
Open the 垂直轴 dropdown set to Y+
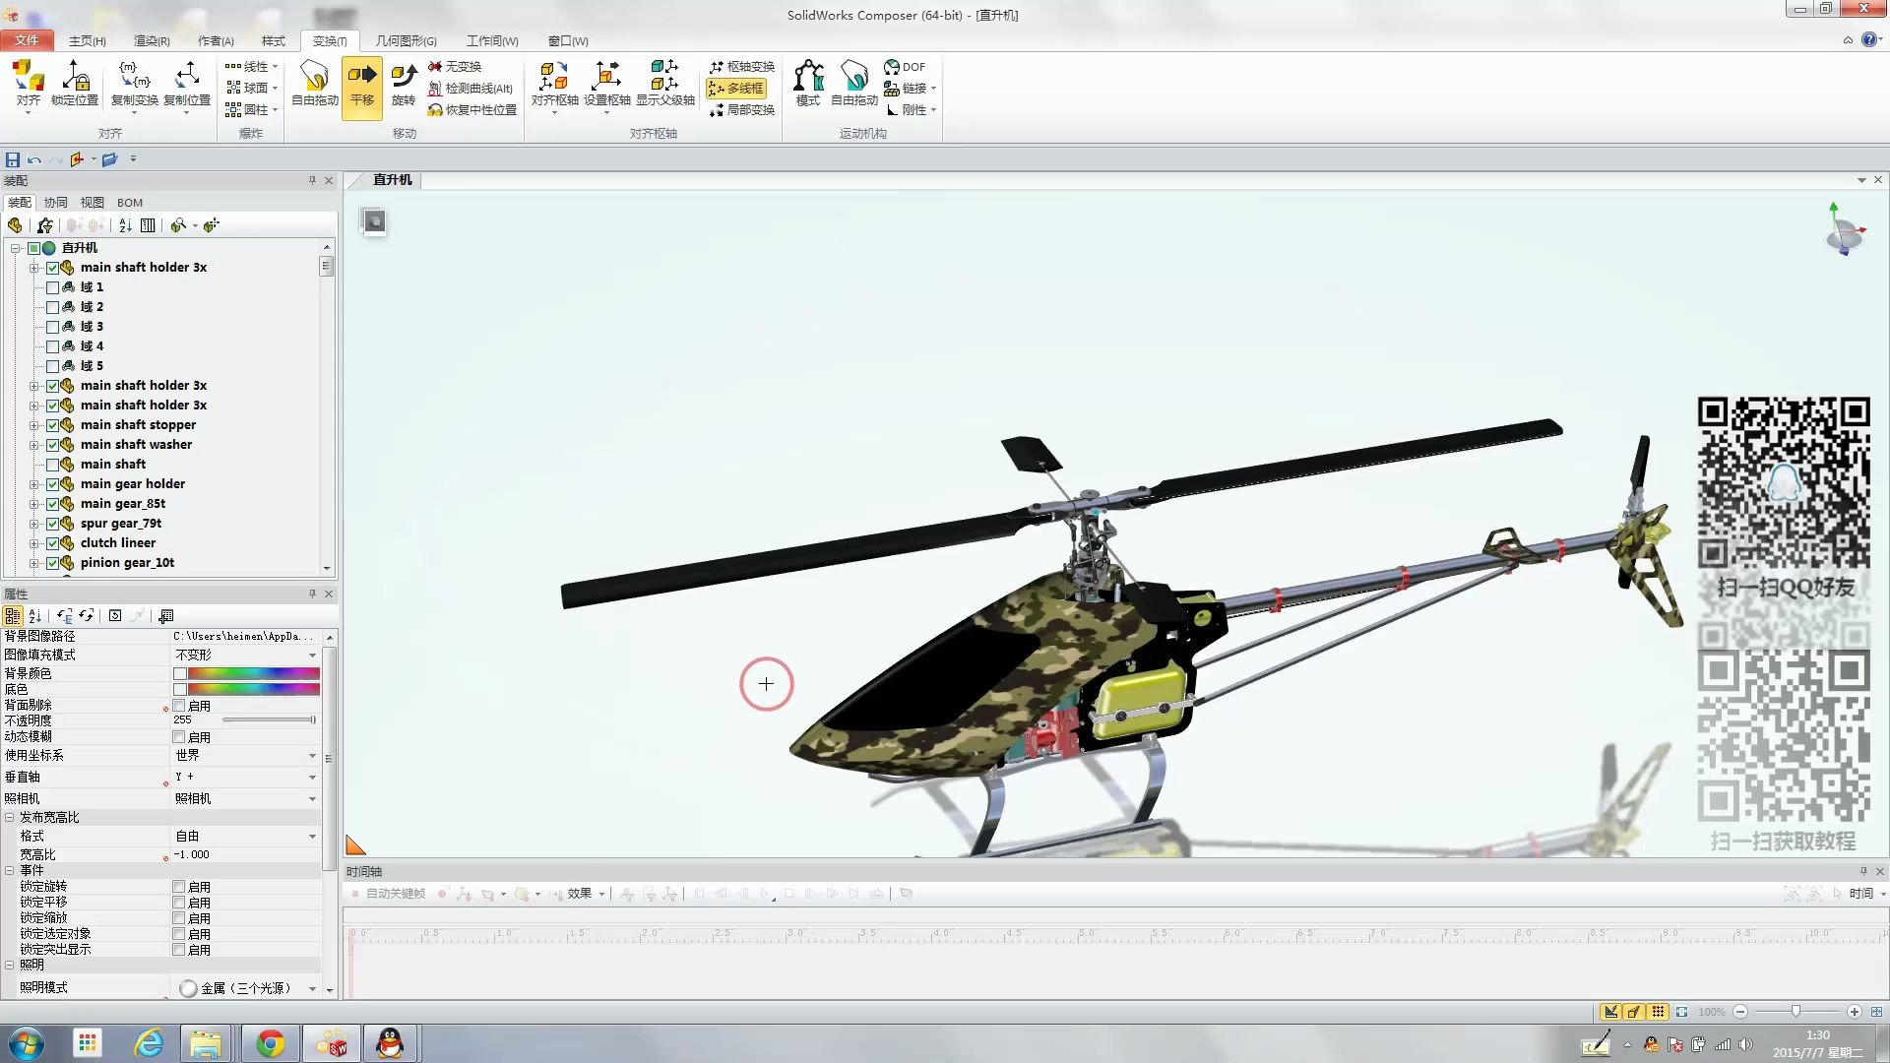(311, 777)
